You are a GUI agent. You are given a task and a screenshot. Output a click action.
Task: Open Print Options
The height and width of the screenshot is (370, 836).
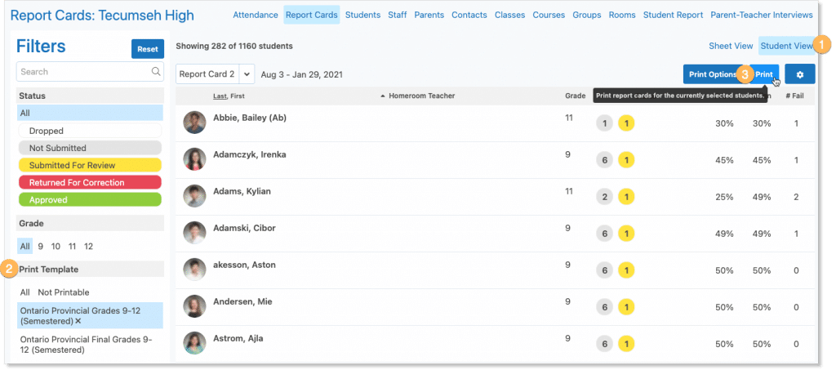coord(713,74)
